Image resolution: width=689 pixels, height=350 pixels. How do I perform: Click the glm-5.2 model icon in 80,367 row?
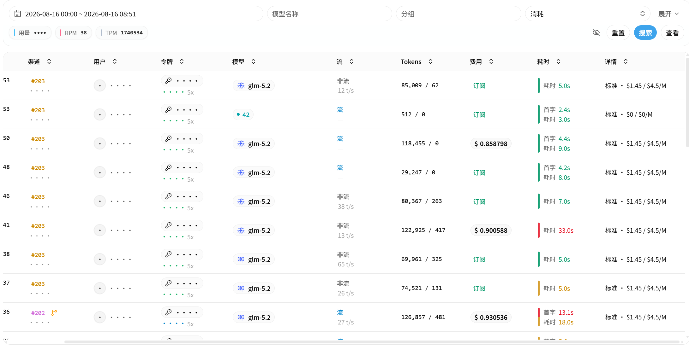tap(241, 201)
